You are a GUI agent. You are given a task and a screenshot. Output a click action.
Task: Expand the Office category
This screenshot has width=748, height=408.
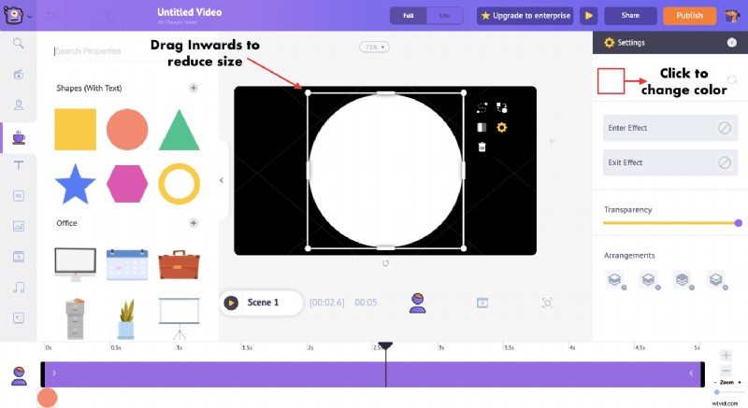click(194, 223)
